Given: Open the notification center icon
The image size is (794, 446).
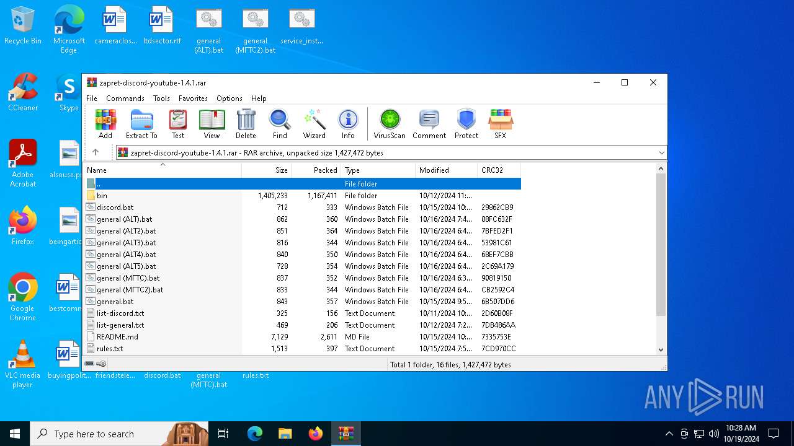Looking at the screenshot, I should [x=774, y=434].
